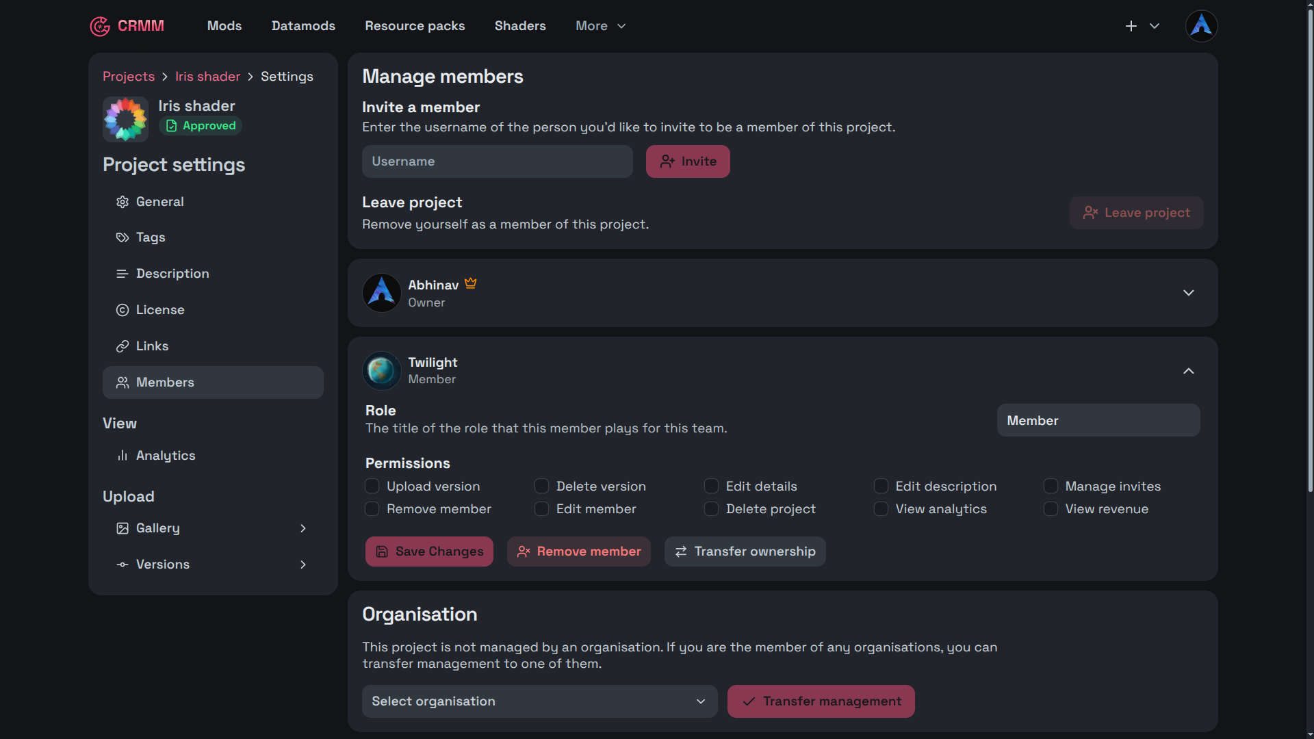Click Abhinav's profile avatar in members list

click(381, 293)
